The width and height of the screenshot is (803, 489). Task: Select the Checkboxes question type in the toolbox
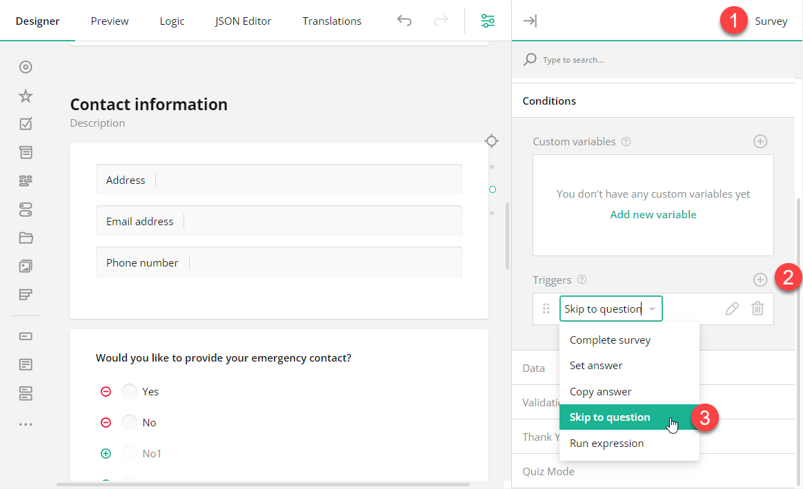pyautogui.click(x=26, y=123)
